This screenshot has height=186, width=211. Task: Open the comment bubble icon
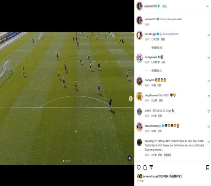(x=145, y=167)
